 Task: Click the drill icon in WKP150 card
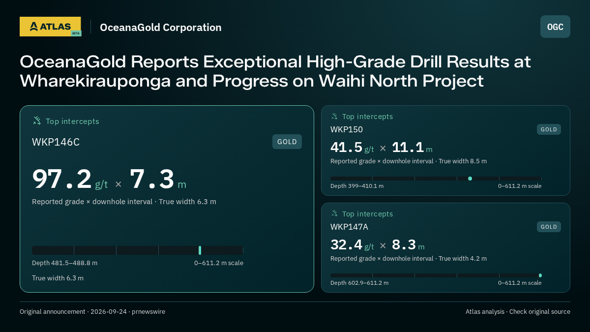pos(334,116)
